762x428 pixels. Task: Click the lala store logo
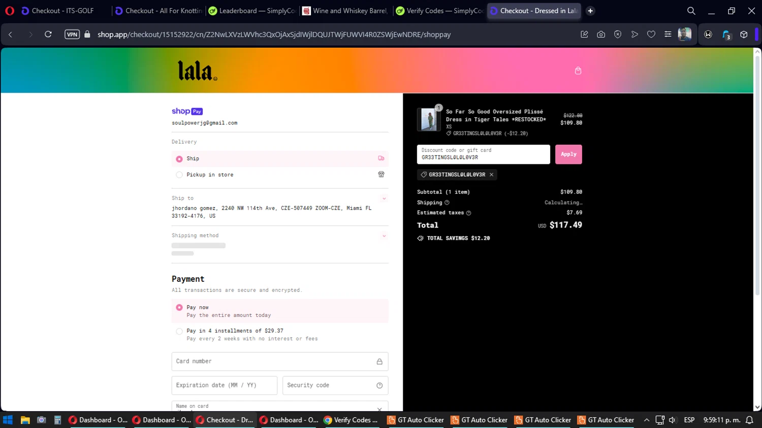click(198, 71)
